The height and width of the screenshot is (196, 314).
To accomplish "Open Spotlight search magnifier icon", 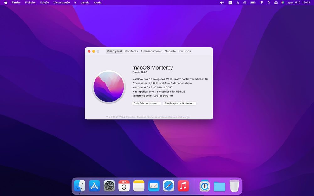I will tap(269, 3).
